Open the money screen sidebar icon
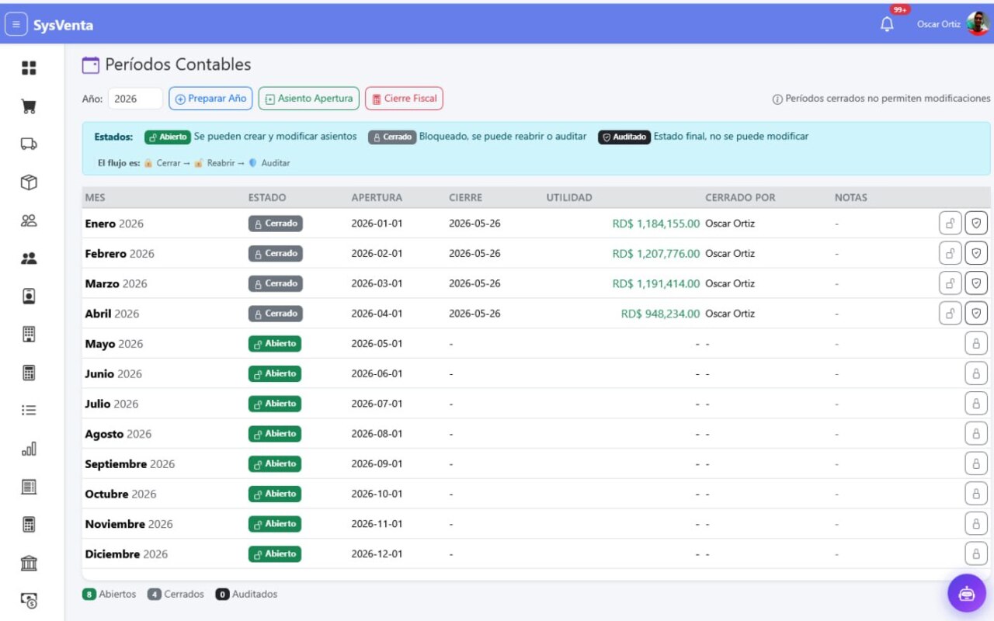The height and width of the screenshot is (621, 994). (29, 601)
